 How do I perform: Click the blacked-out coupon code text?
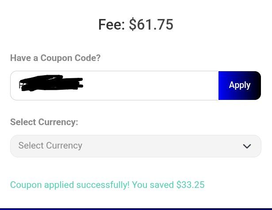51,84
